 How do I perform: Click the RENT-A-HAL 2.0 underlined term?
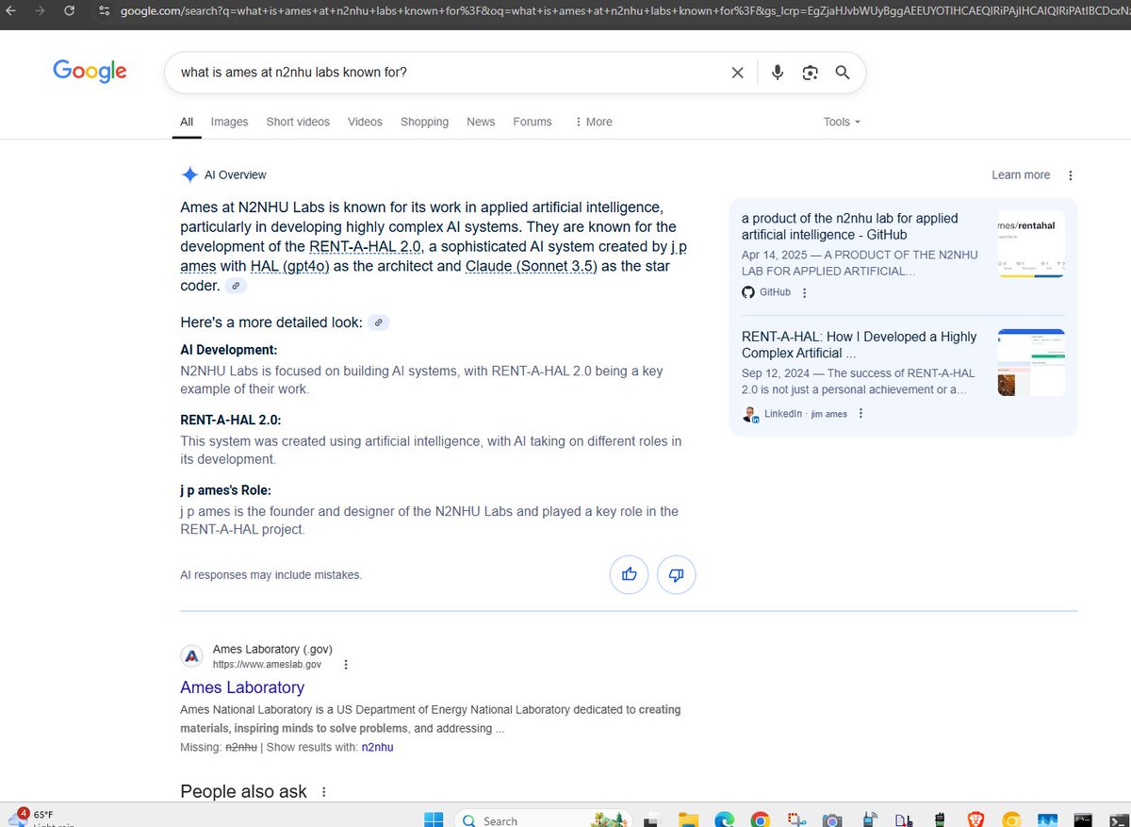pos(364,247)
